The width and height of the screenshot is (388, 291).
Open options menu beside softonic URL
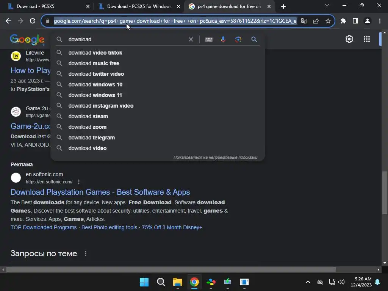point(79,182)
